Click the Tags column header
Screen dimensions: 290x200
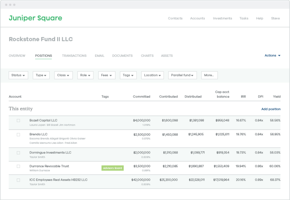point(105,97)
